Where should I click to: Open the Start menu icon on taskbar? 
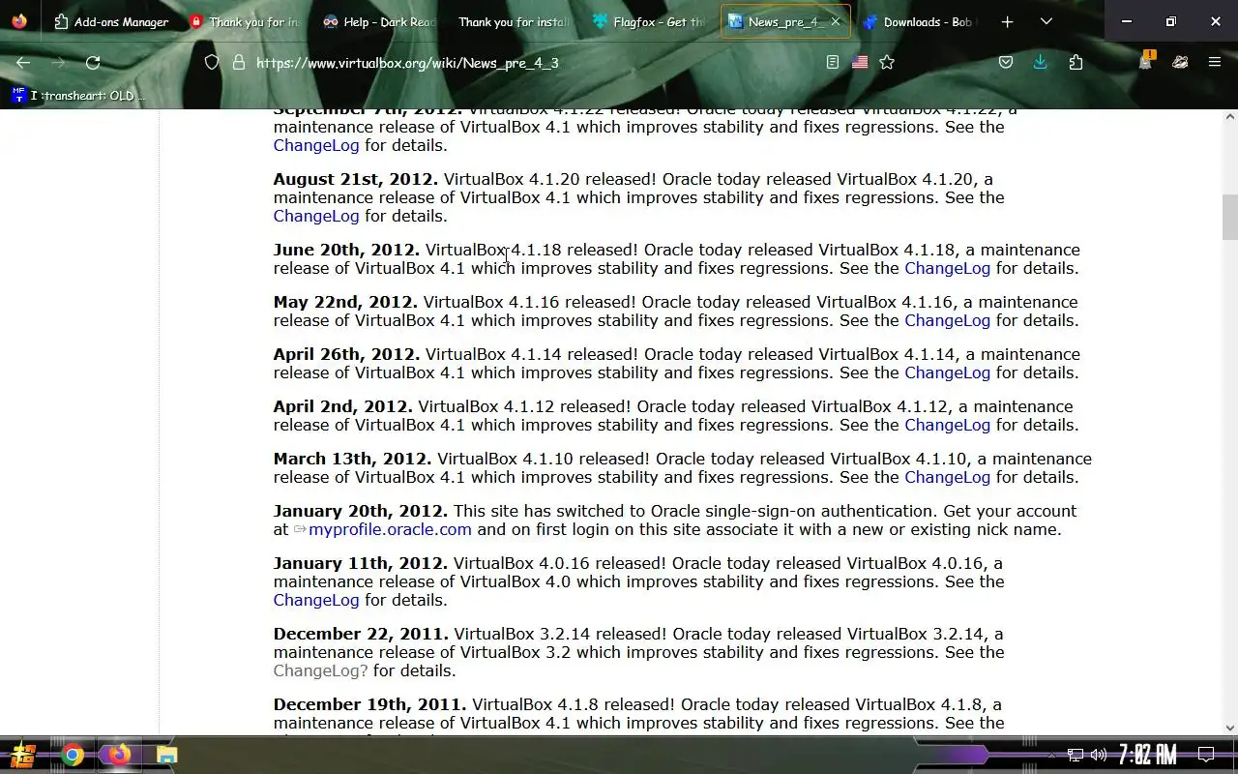(23, 755)
